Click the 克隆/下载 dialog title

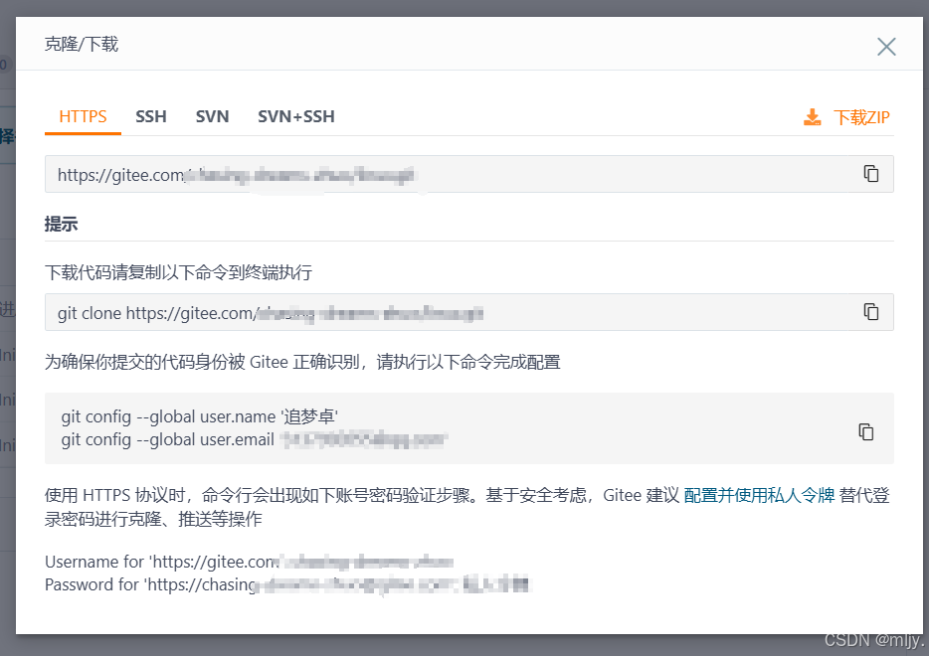point(82,44)
